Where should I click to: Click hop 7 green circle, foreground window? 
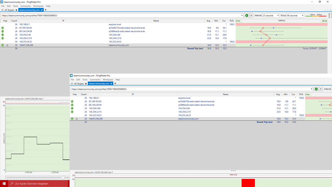(72, 119)
